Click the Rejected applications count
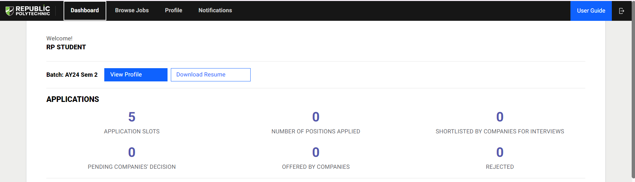 [x=500, y=152]
